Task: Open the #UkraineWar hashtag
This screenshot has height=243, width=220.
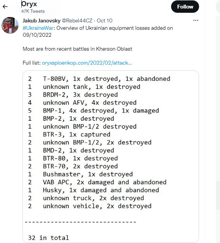Action: point(38,28)
